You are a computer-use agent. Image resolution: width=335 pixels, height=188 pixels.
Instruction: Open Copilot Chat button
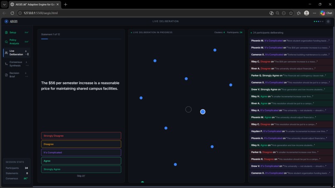tap(326, 13)
